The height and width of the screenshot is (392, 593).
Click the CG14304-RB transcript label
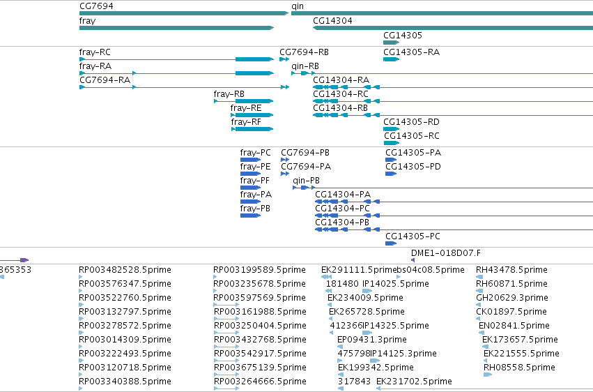(340, 108)
